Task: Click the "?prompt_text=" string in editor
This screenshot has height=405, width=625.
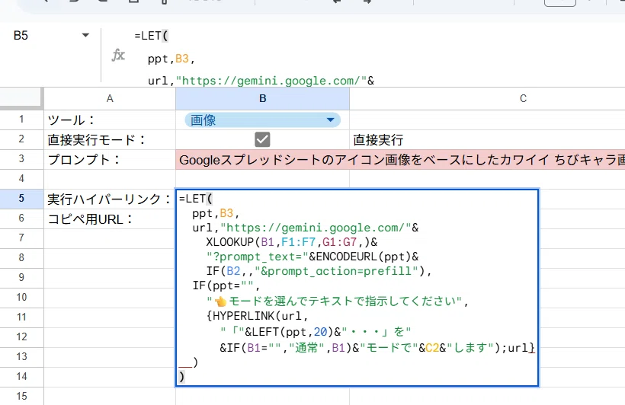Action: click(x=258, y=257)
